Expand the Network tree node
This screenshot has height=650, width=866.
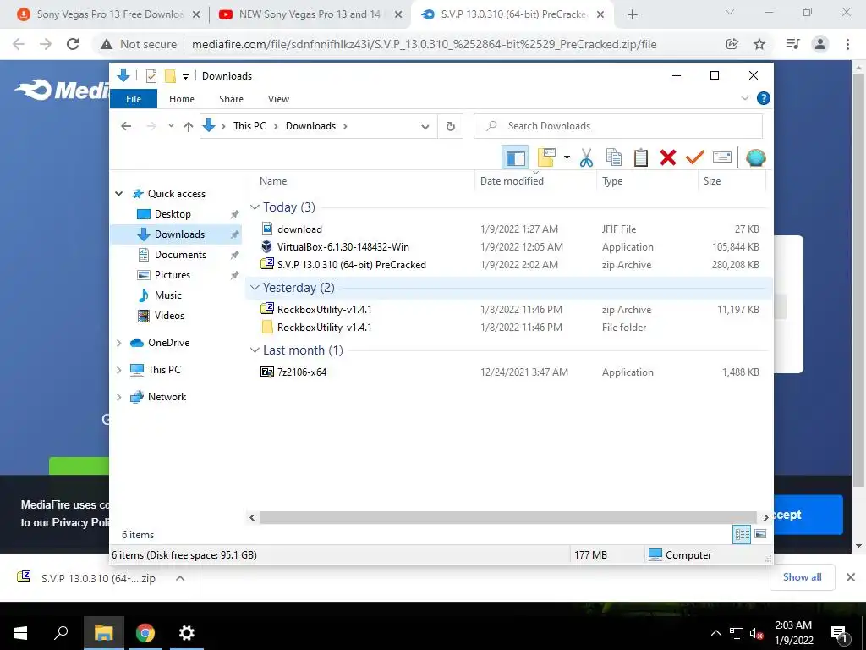click(x=118, y=397)
